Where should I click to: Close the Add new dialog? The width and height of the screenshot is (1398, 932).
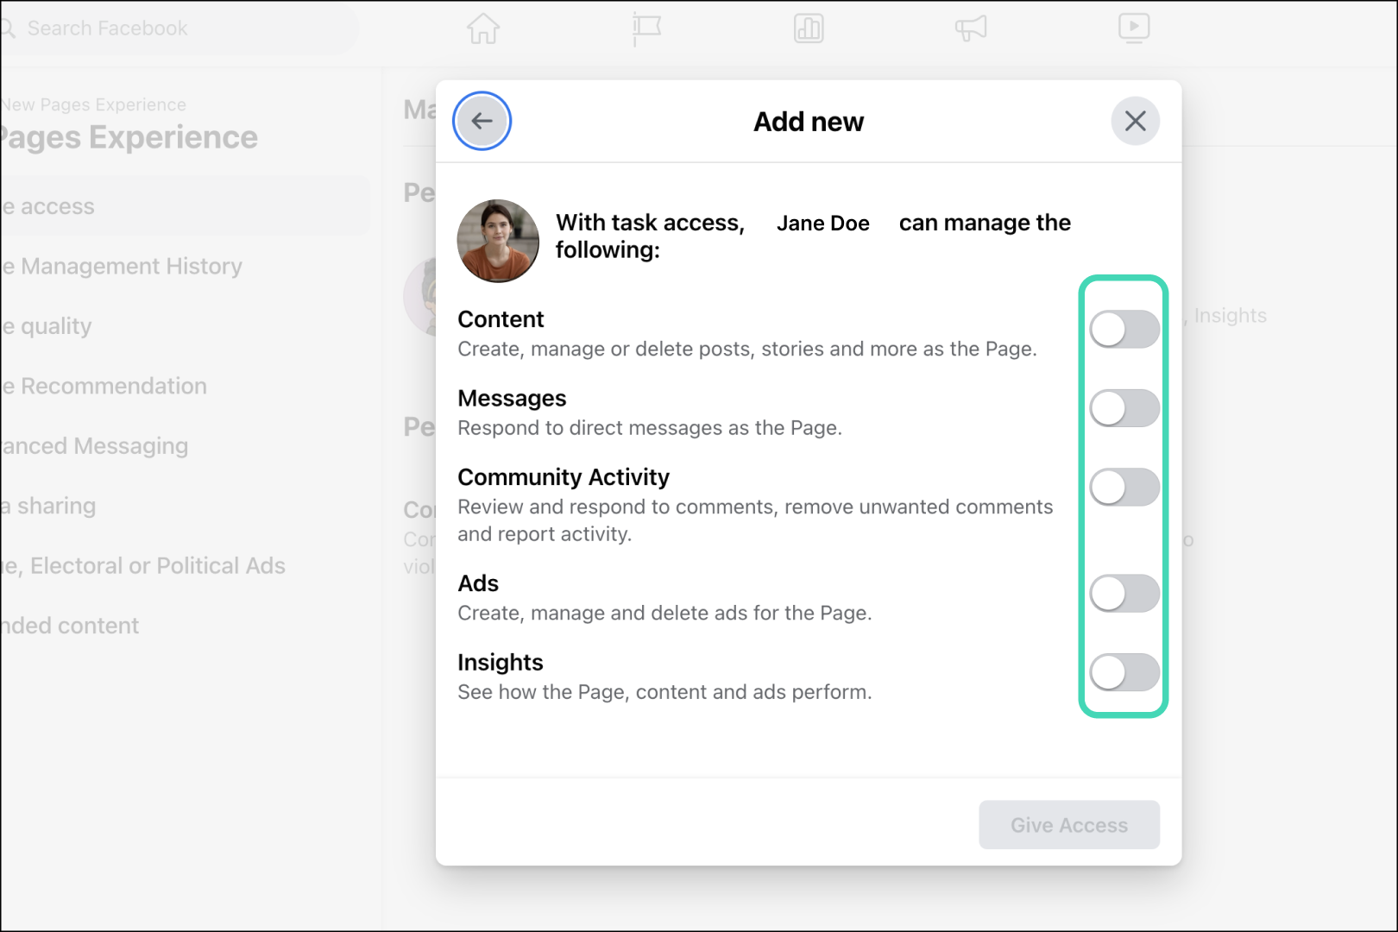coord(1135,121)
